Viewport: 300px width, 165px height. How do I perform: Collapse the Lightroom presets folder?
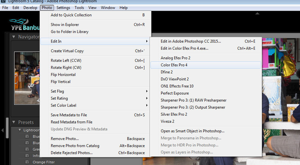20,130
